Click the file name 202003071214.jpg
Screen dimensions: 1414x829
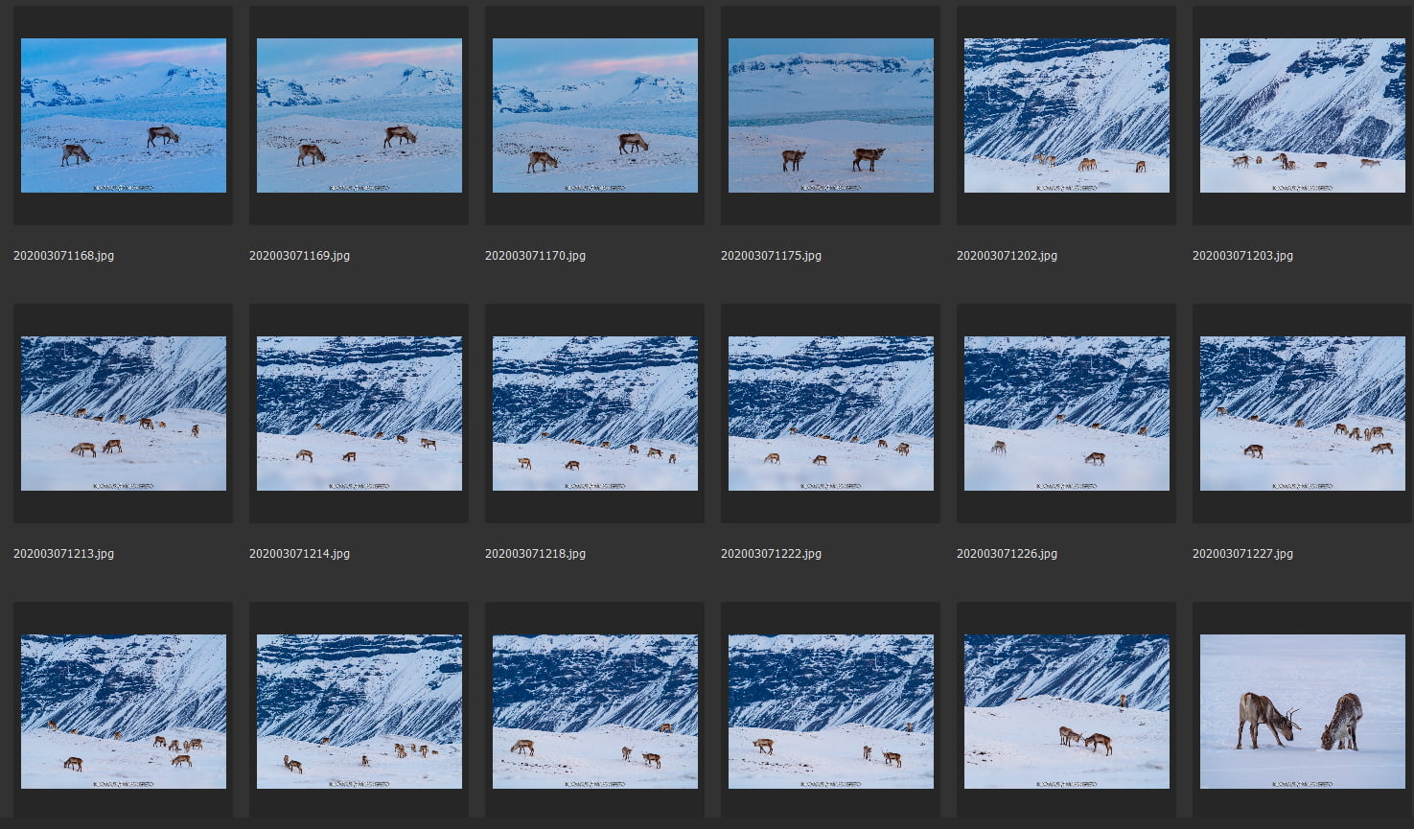click(299, 554)
